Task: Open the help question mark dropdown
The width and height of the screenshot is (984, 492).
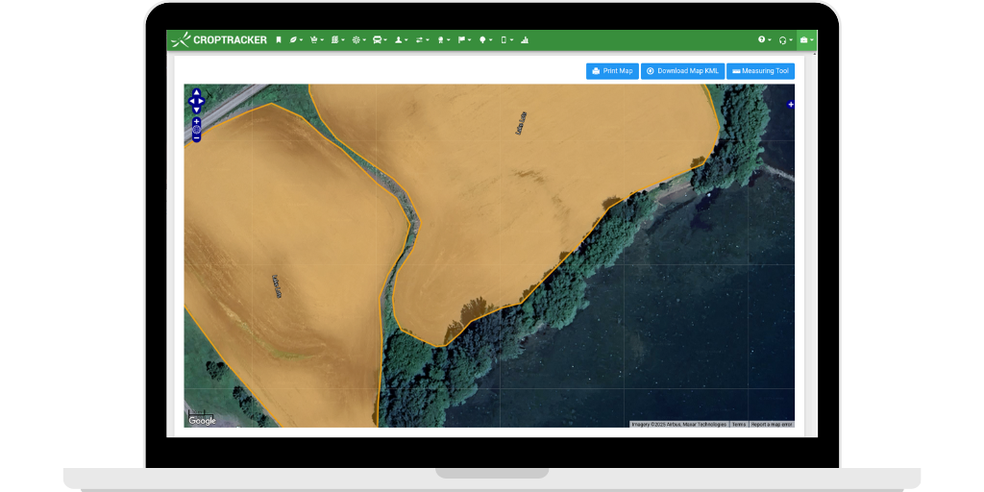Action: click(764, 40)
